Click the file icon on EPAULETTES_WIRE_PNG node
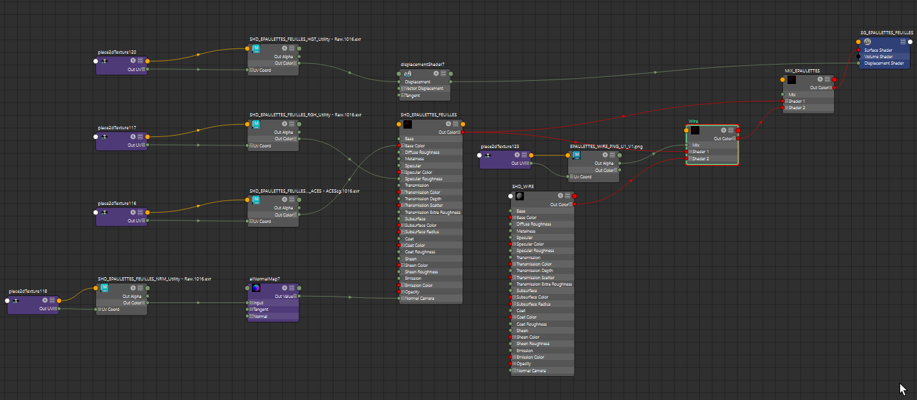 point(577,155)
